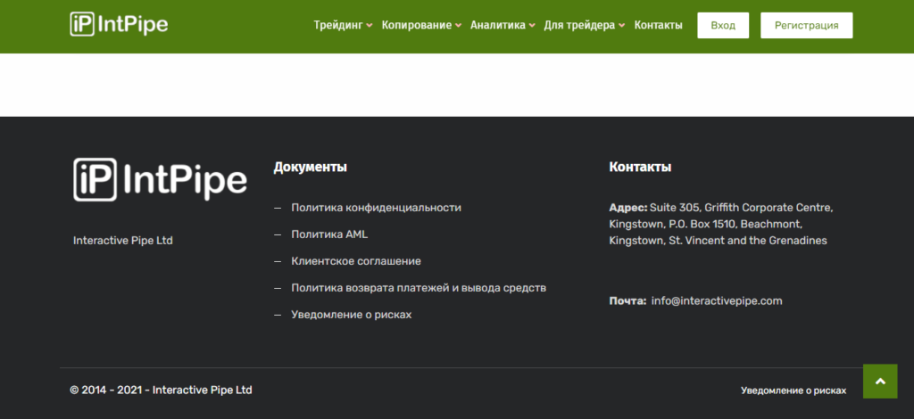The image size is (914, 419).
Task: Expand the Для трейдера dropdown menu
Action: (x=585, y=25)
